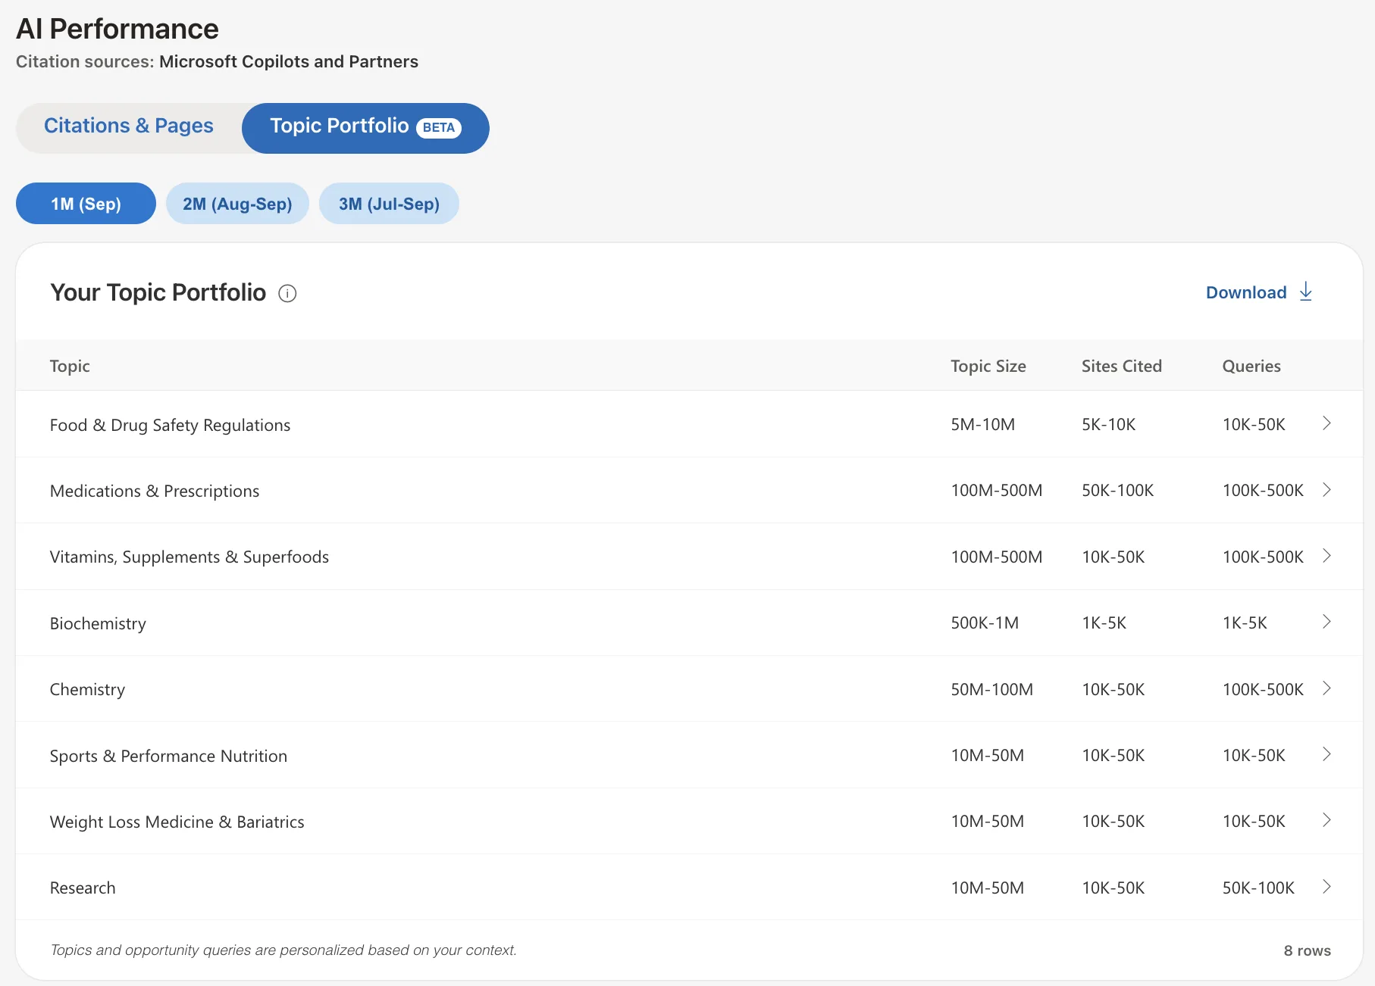Click the Microsoft Copilots and Partners text
Image resolution: width=1375 pixels, height=986 pixels.
pyautogui.click(x=289, y=61)
